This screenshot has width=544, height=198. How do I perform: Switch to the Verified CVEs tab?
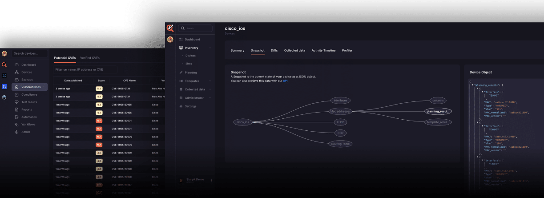[90, 58]
